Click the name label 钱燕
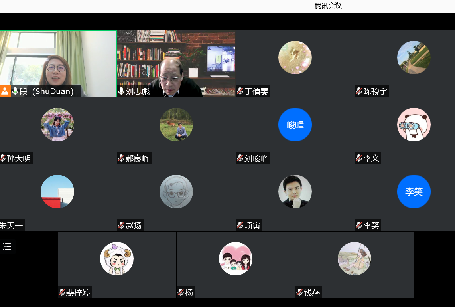The height and width of the screenshot is (307, 455). coord(312,293)
